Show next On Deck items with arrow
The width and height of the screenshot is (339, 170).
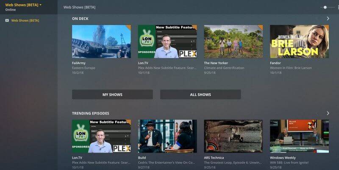pyautogui.click(x=328, y=19)
